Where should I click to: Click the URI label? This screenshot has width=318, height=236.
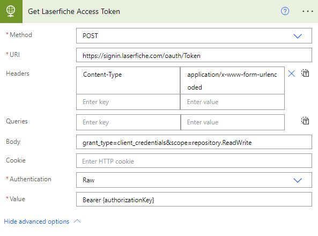pyautogui.click(x=14, y=54)
